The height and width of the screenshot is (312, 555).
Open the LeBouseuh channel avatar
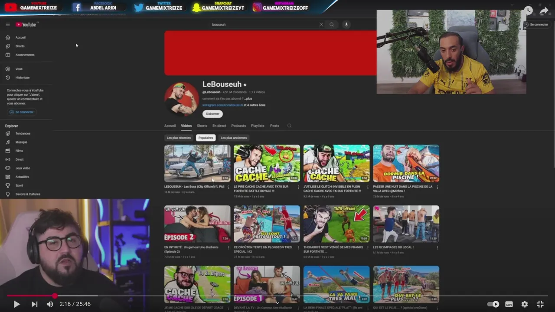(181, 99)
